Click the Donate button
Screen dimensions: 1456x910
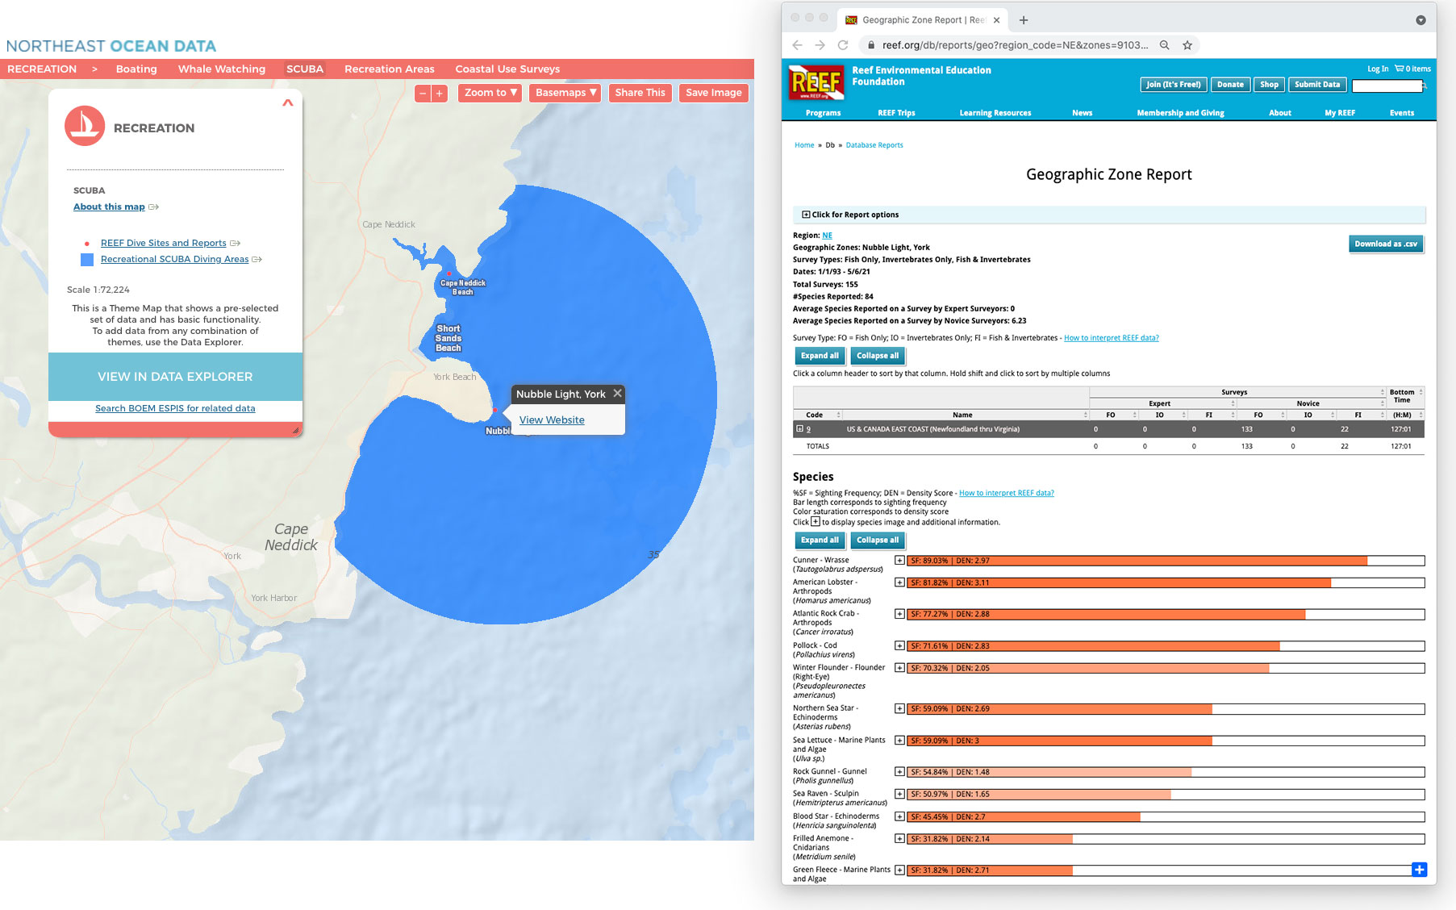pos(1230,85)
